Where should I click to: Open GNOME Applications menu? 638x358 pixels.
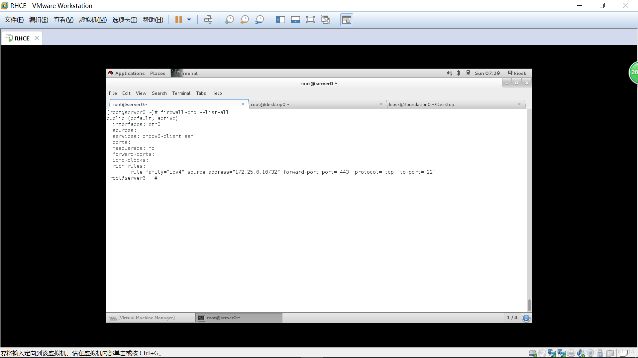tap(130, 73)
